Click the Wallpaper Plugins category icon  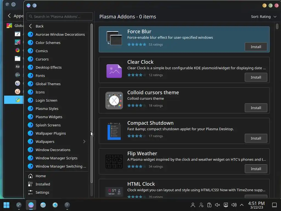[30, 134]
